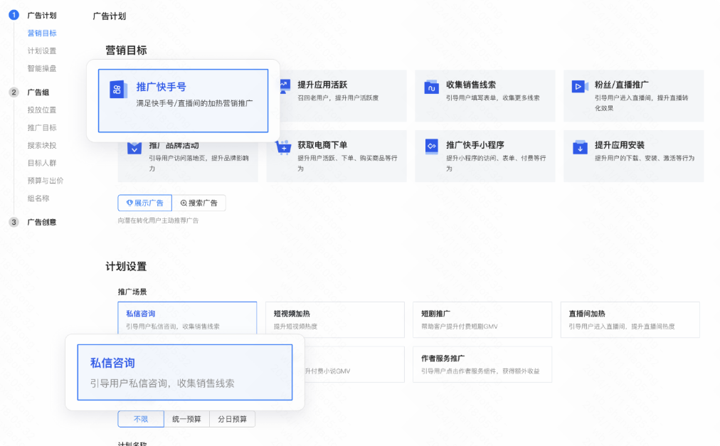Image resolution: width=720 pixels, height=446 pixels.
Task: Click the magnifier icon in 搜索广告
Action: (184, 203)
